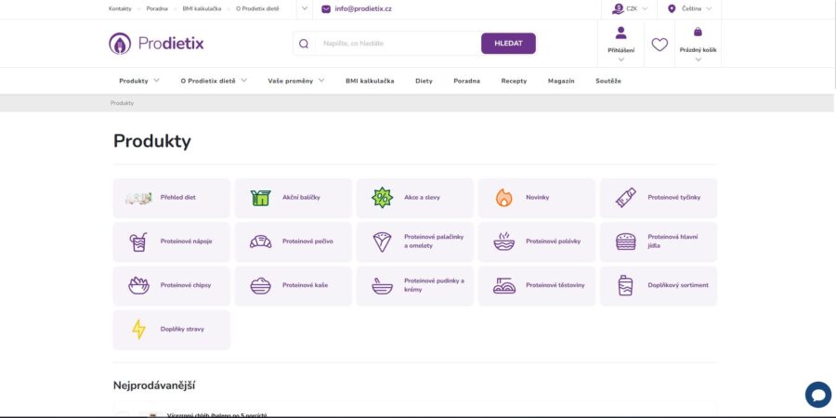Screen dimensions: 836x418
Task: Click the O Prodietix dietě top bar link
Action: click(x=257, y=9)
